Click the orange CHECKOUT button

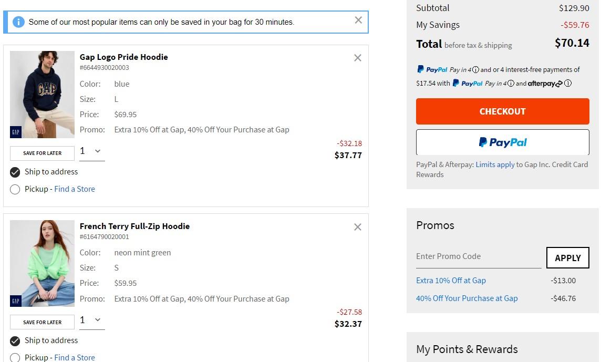(x=502, y=111)
